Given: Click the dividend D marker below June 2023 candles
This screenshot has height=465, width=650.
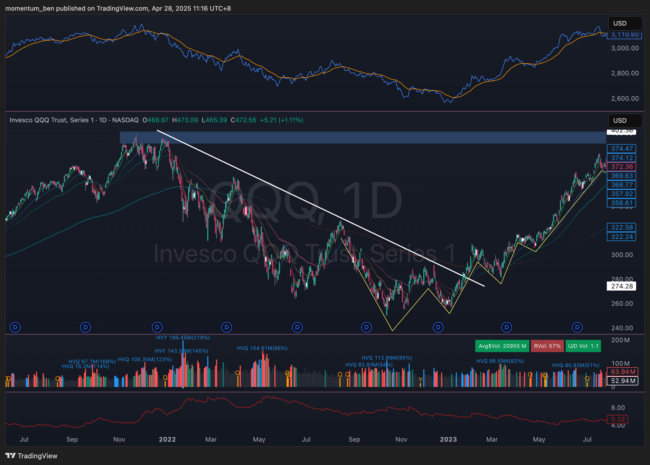Looking at the screenshot, I should tap(577, 327).
